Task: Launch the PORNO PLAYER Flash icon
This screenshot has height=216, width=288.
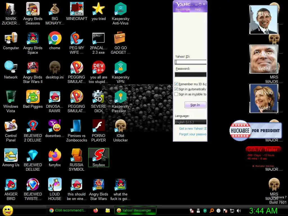Action: (98, 130)
